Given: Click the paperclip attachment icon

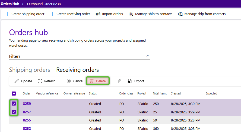Looking at the screenshot, I should [119, 81].
